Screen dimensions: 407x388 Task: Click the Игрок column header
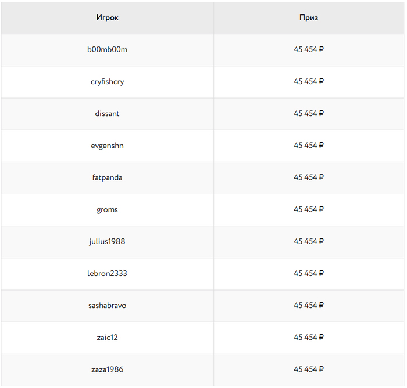pos(107,17)
